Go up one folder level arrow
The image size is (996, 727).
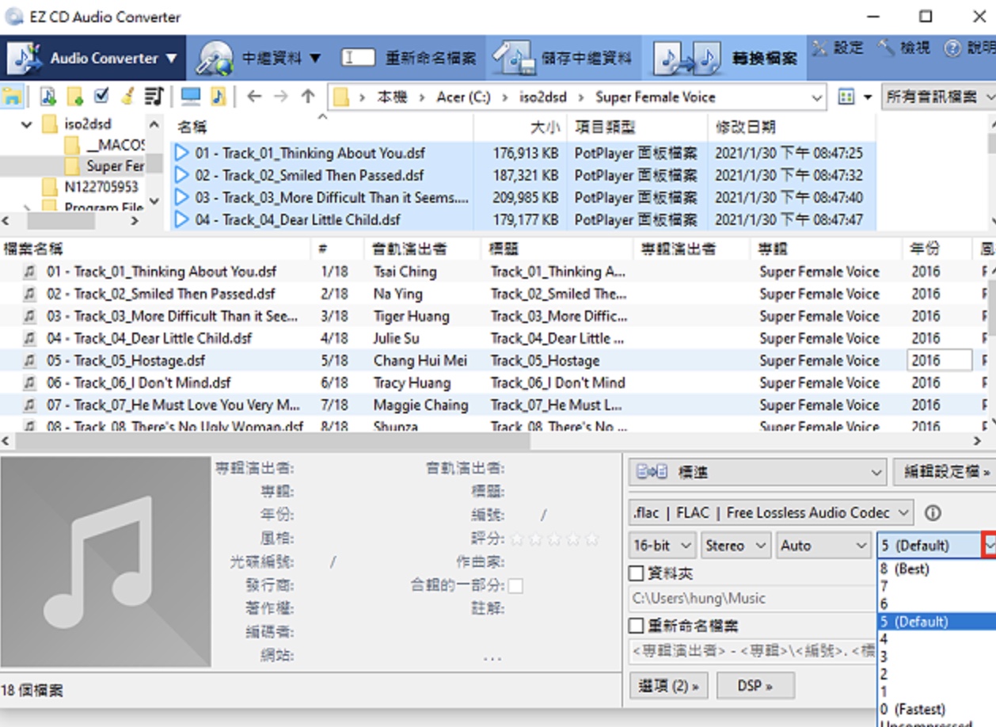coord(308,97)
